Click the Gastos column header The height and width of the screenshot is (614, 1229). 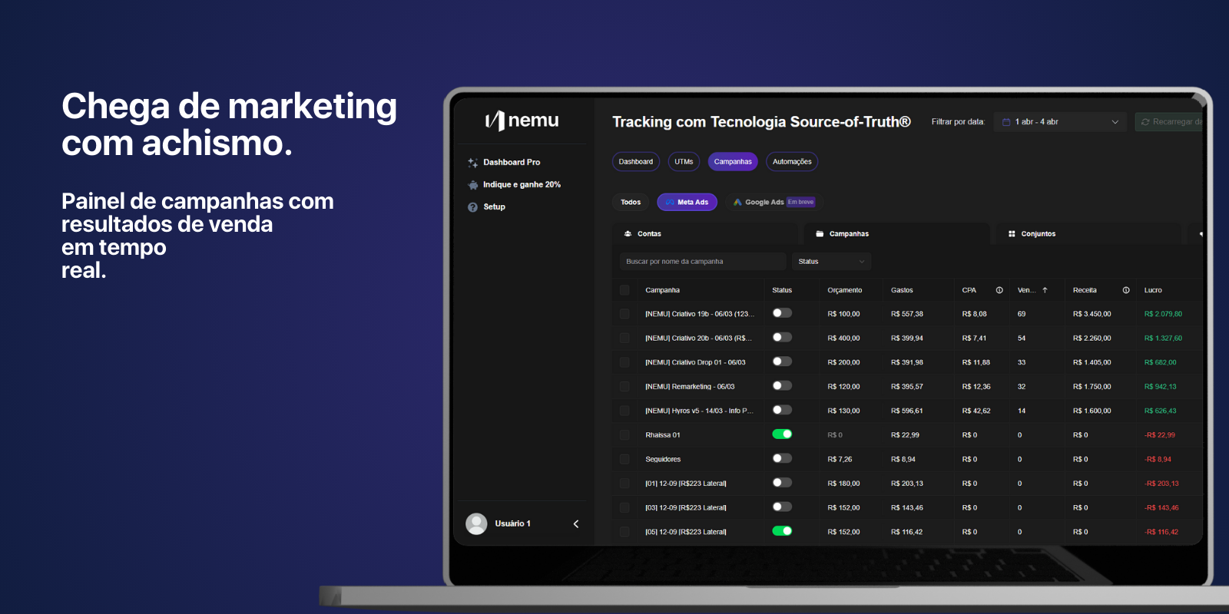[x=902, y=290]
